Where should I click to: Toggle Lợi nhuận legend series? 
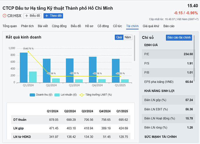(66, 95)
